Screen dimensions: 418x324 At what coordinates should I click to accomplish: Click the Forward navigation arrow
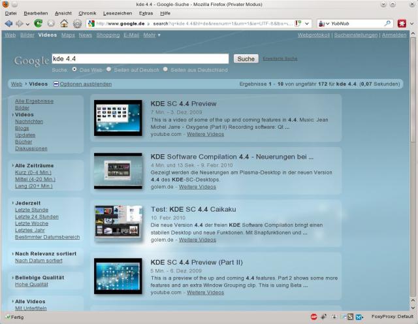click(20, 24)
